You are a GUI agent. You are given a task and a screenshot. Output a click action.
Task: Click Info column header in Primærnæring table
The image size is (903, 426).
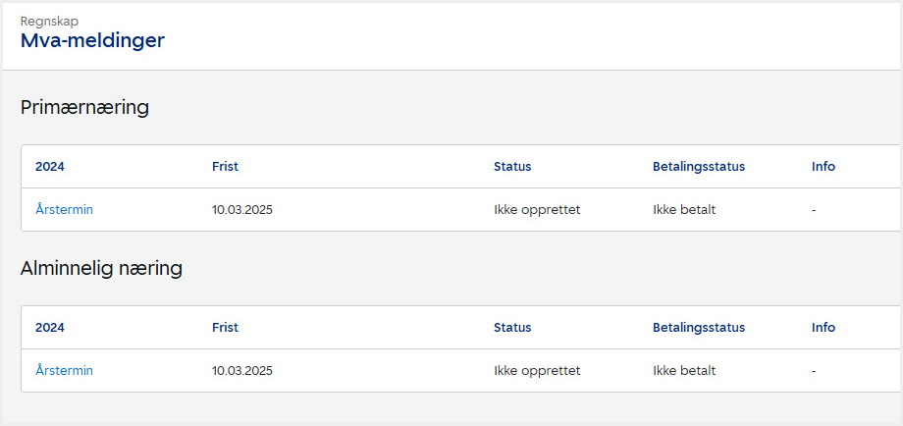(823, 167)
